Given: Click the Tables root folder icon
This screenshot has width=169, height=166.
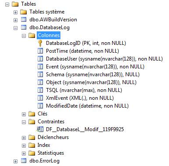Looking at the screenshot, I should coord(15,4).
